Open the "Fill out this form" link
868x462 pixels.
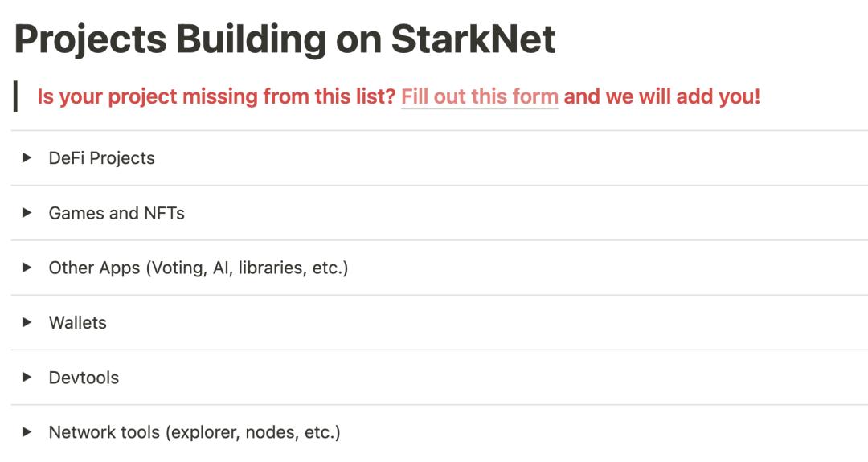[x=479, y=97]
